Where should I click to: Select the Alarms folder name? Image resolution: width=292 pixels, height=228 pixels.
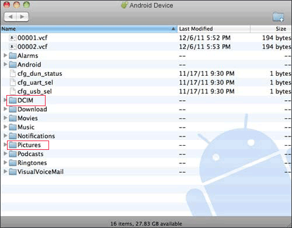[28, 56]
